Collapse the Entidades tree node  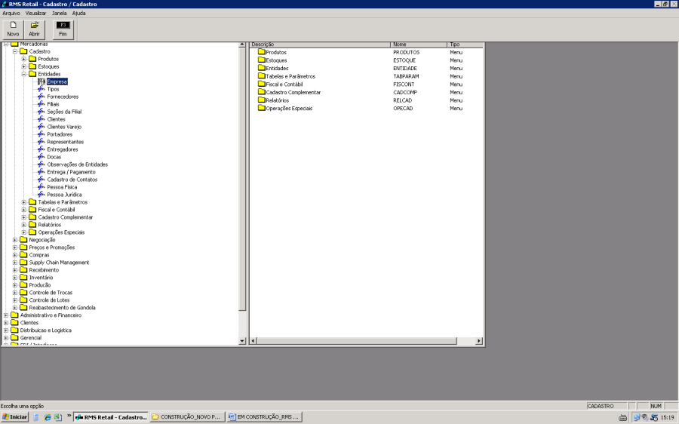[24, 74]
